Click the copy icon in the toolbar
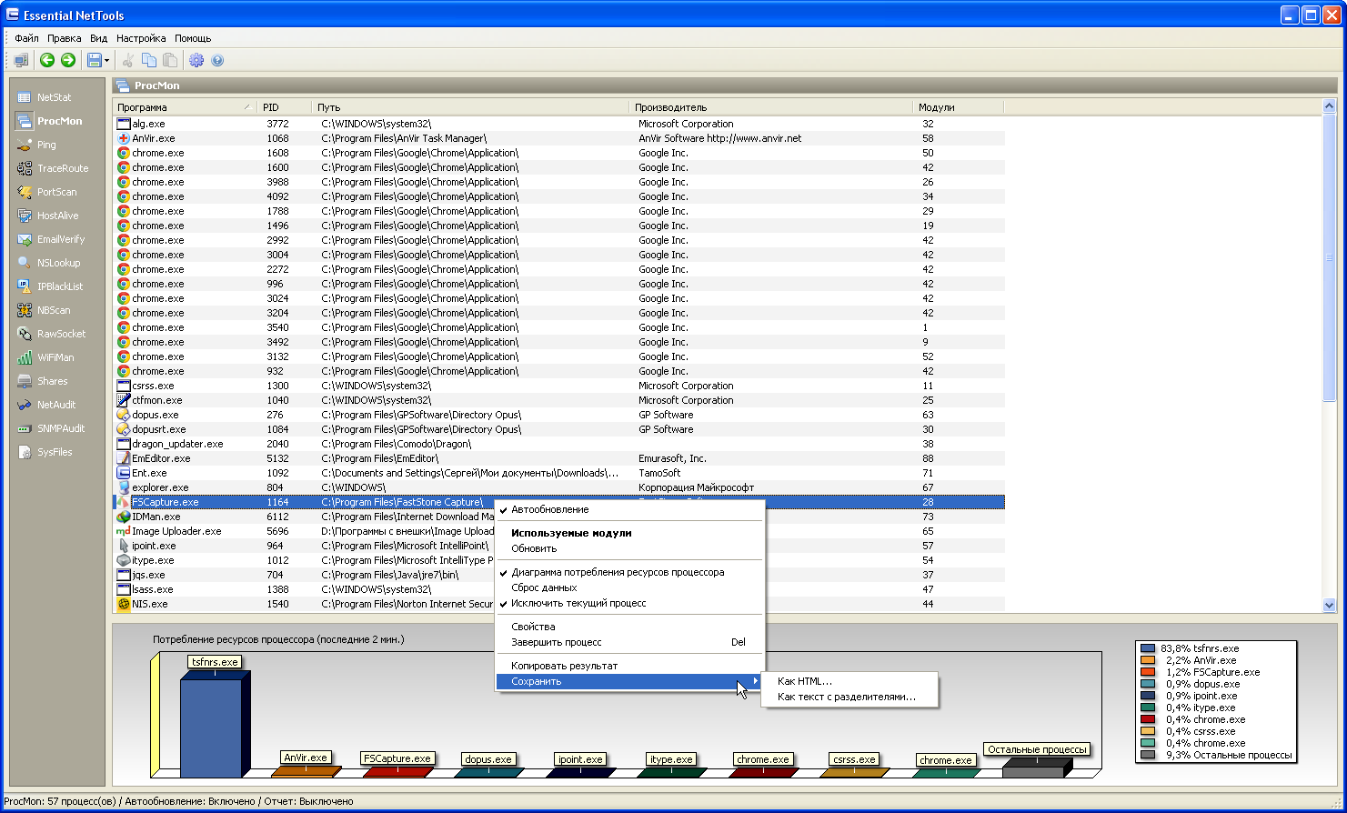Viewport: 1347px width, 813px height. [x=149, y=60]
